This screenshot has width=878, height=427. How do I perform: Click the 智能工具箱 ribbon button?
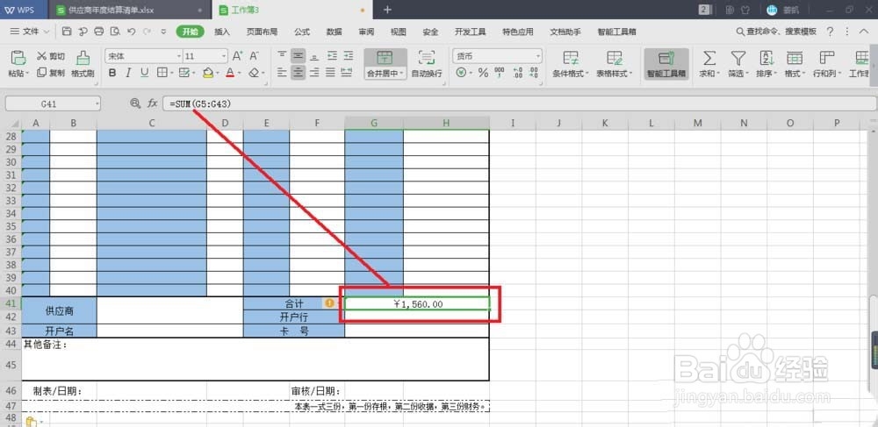(x=666, y=64)
